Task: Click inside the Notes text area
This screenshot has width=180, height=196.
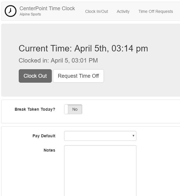Action: pos(100,171)
